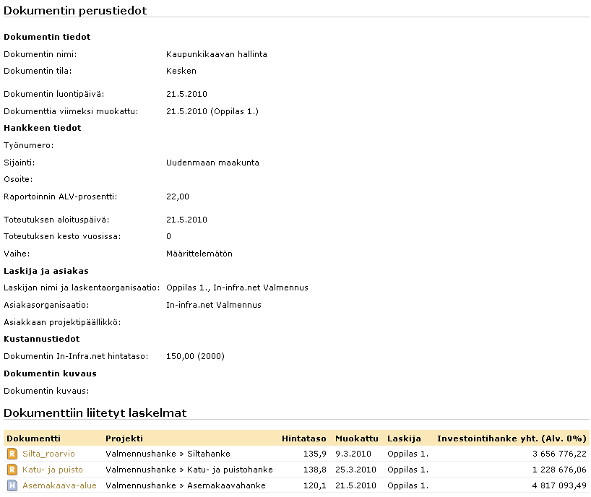
Task: Click the location value Uudenmaan maakunta
Action: [x=212, y=163]
